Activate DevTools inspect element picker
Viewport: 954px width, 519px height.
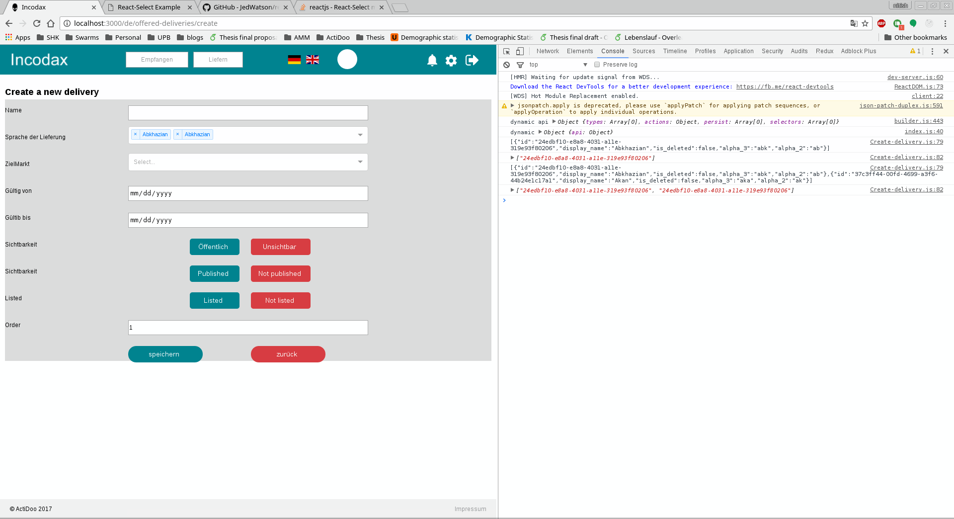(507, 51)
